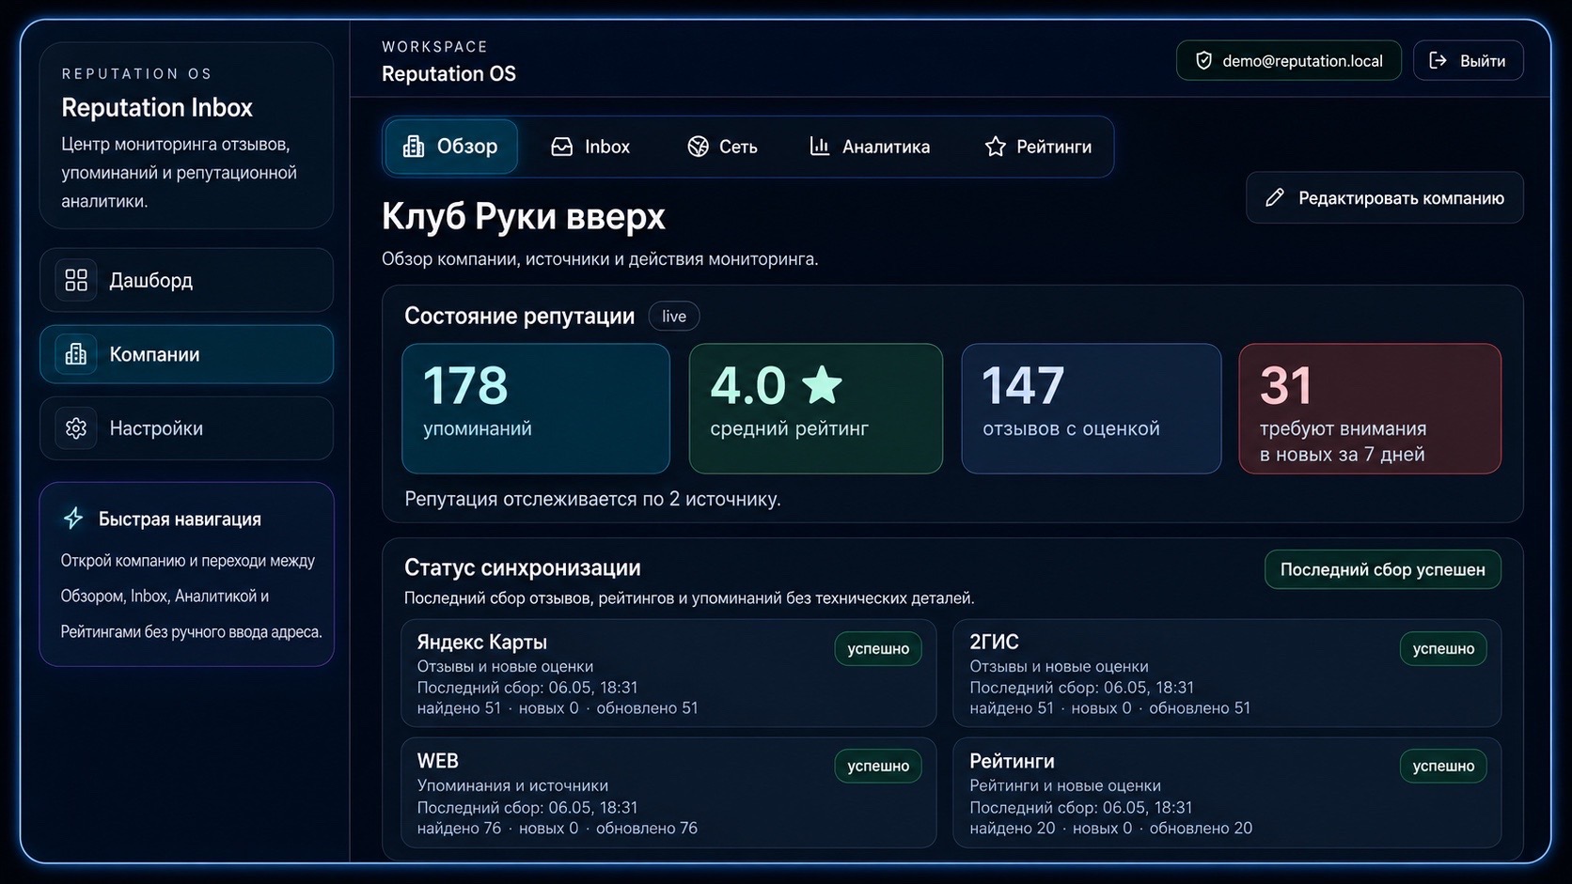Screen dimensions: 1572x884
Task: Click the 147 отзывов с оценкой card
Action: 1092,409
